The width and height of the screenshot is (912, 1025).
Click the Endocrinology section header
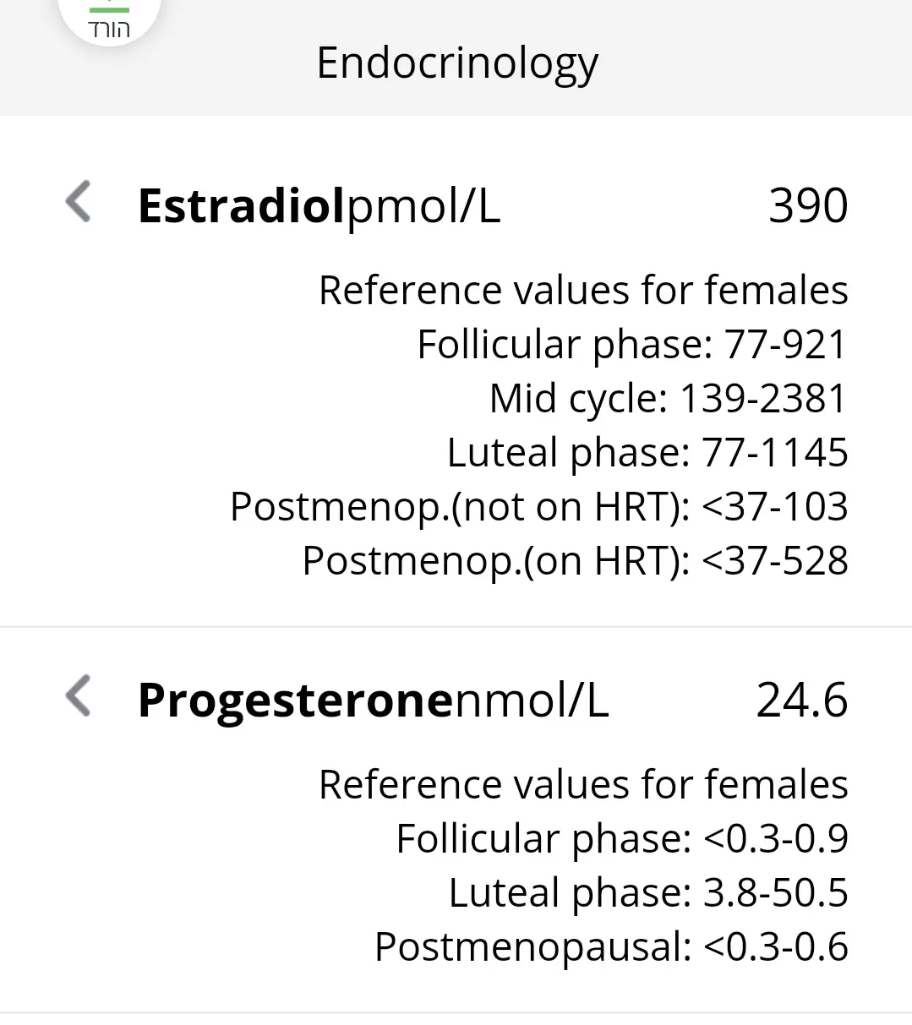point(456,63)
